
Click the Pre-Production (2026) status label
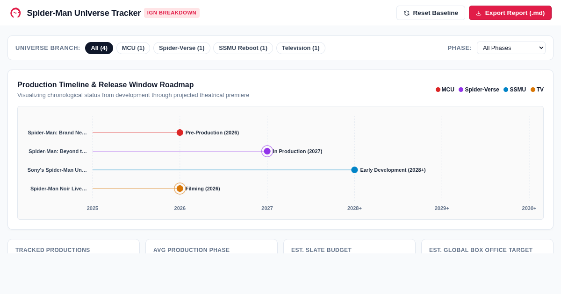tap(212, 133)
